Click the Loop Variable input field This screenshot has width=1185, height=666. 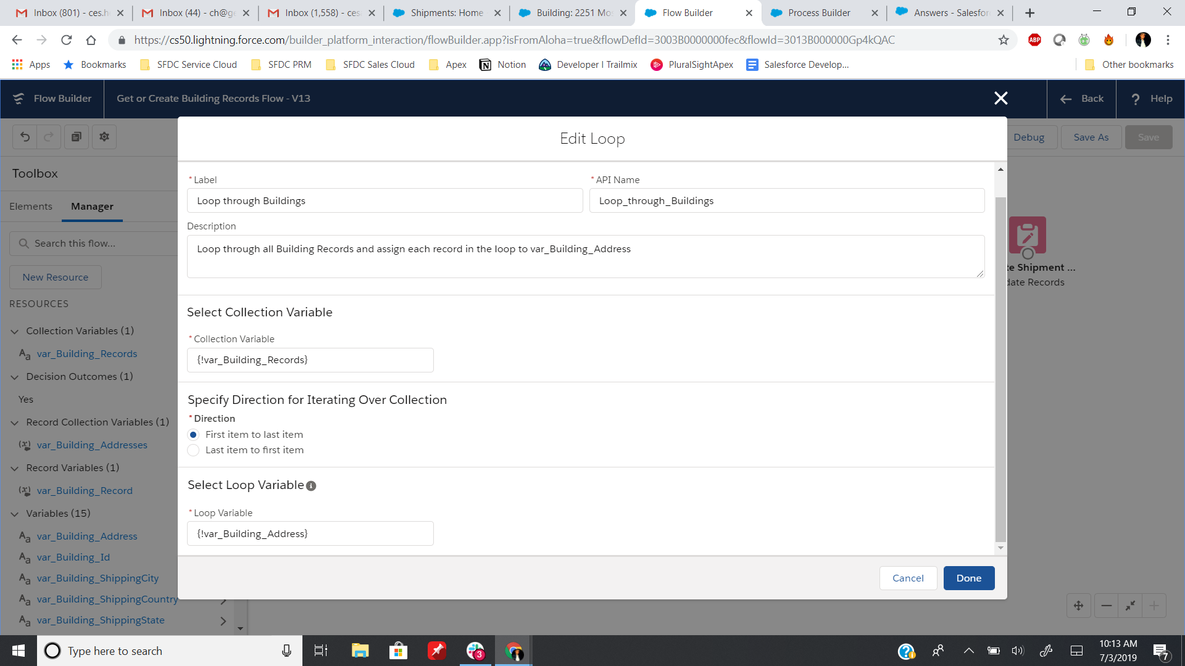pos(310,533)
